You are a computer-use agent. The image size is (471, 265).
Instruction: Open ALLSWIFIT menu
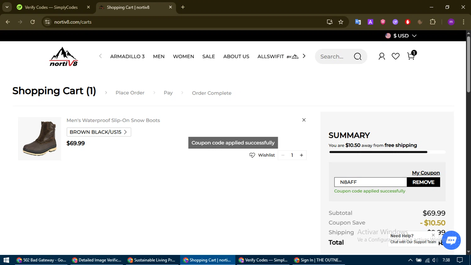tap(278, 57)
